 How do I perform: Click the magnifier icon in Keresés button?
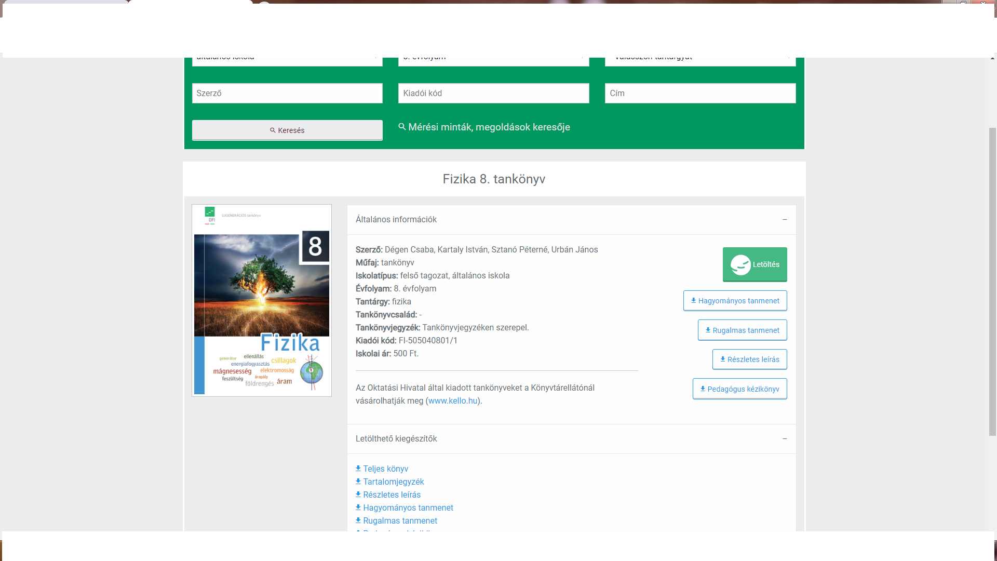click(x=273, y=130)
